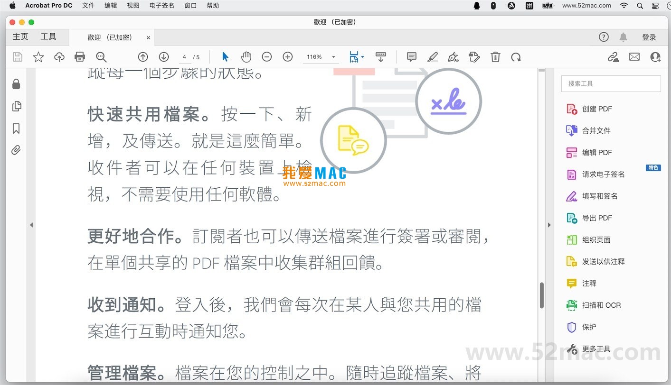Viewport: 671px width, 385px height.
Task: Collapse the right tools pane arrow
Action: coord(549,225)
